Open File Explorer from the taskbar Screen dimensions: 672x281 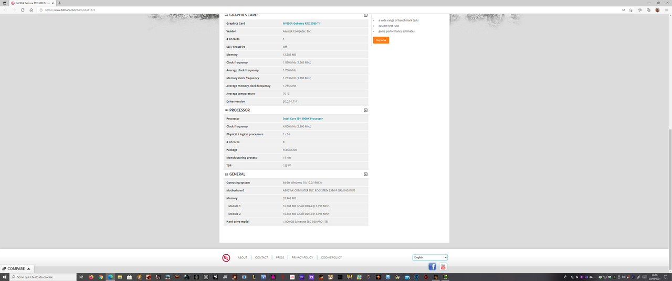click(x=120, y=277)
